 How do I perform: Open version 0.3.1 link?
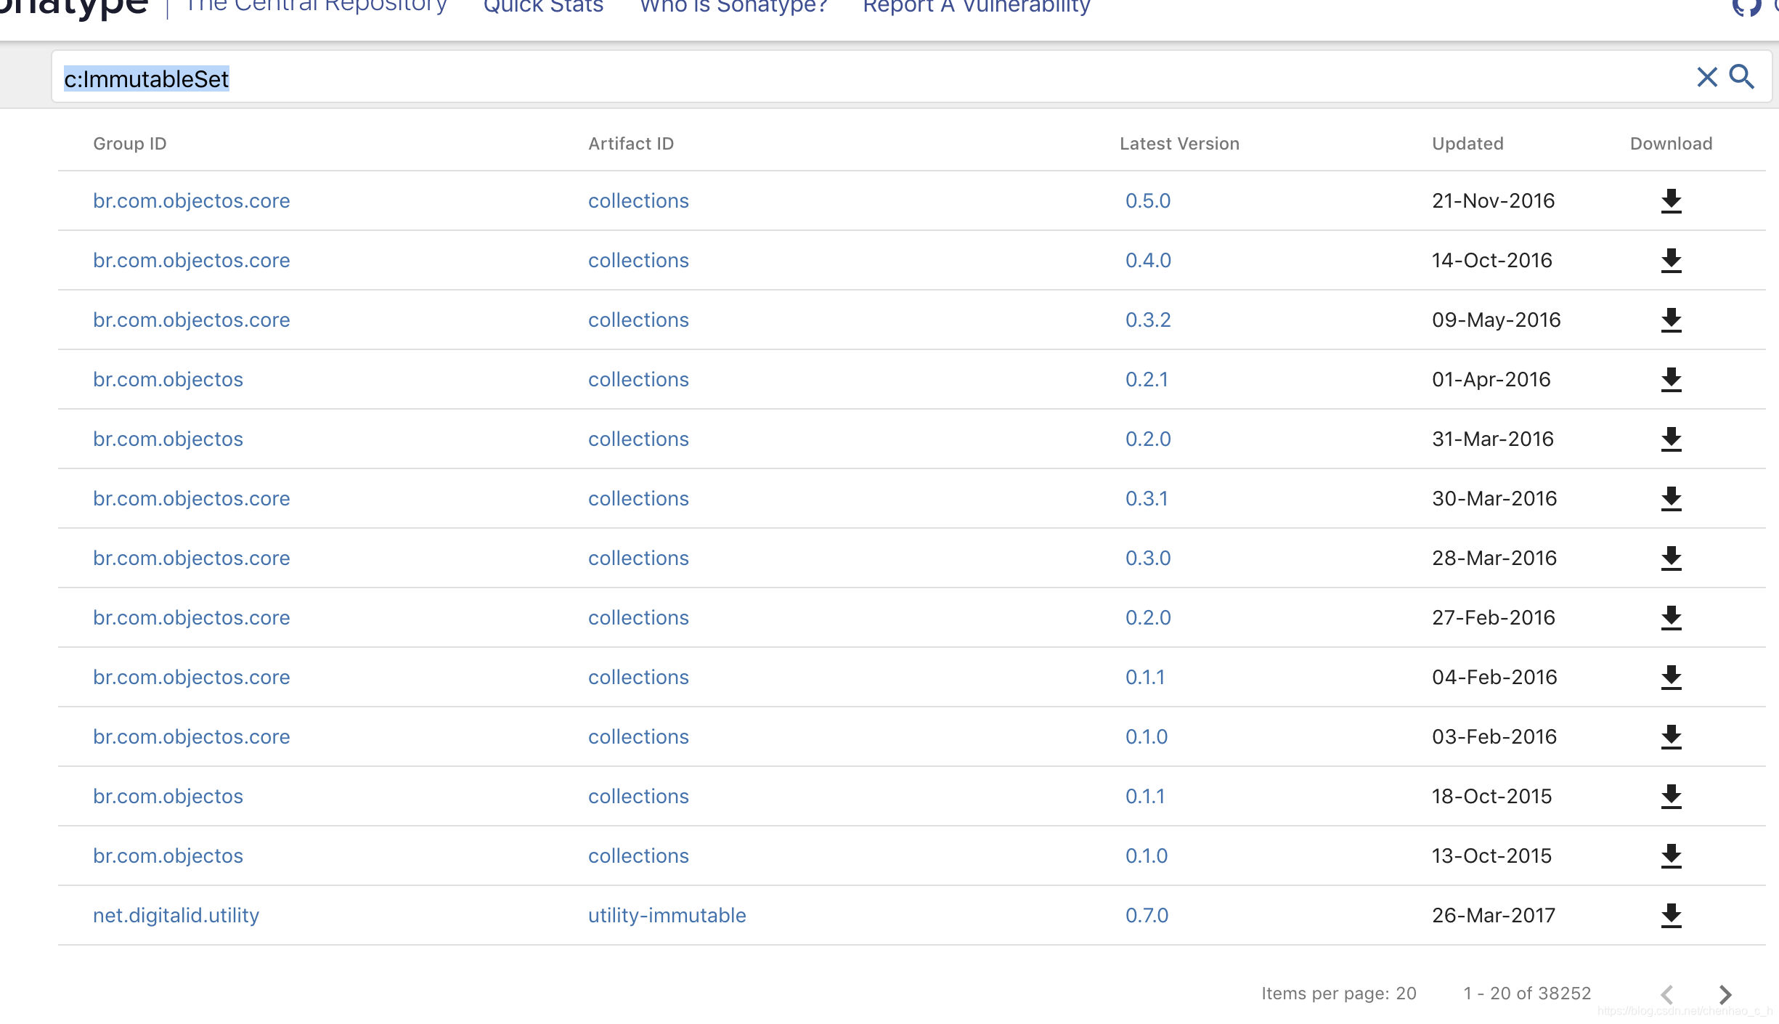pos(1146,498)
